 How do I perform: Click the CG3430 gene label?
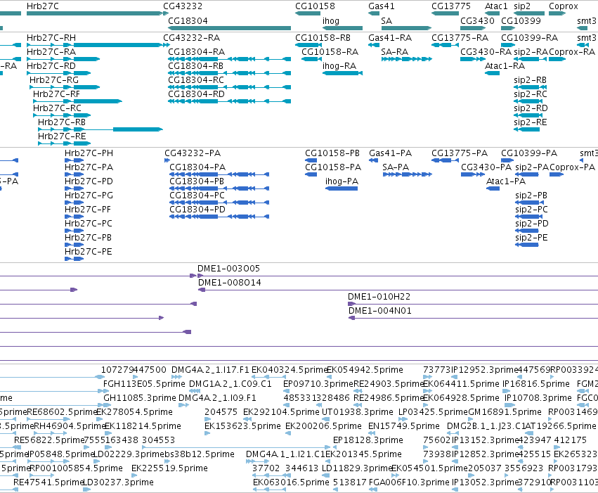pos(477,21)
